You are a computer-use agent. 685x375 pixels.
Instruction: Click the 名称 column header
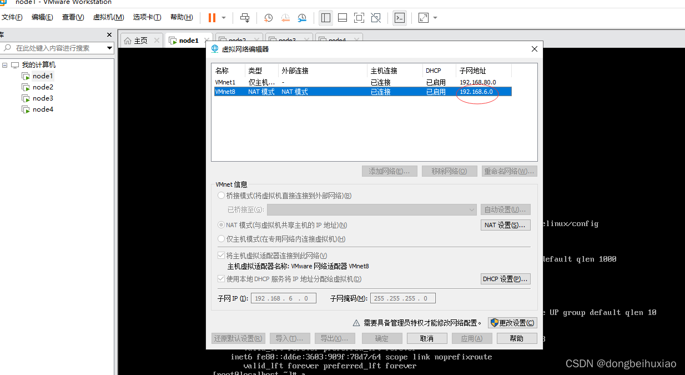pyautogui.click(x=229, y=71)
